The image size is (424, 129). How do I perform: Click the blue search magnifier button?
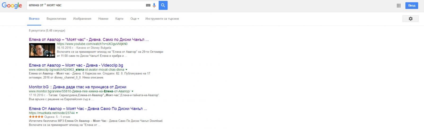tap(163, 5)
